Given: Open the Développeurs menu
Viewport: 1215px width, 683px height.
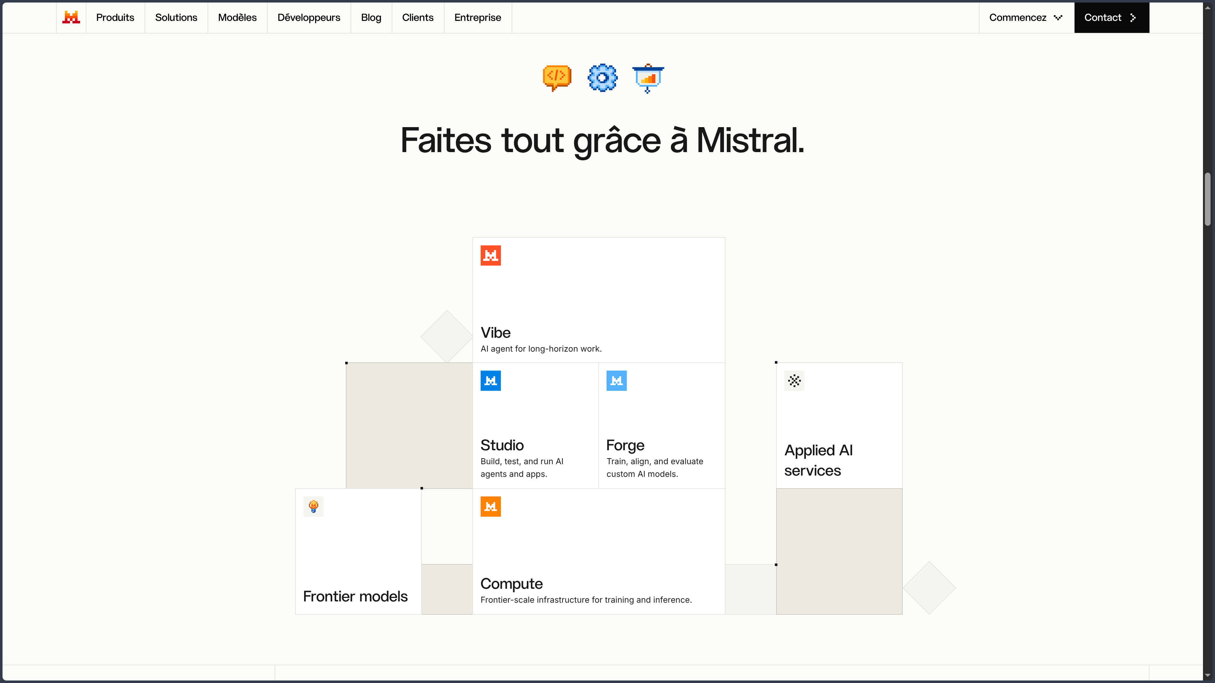Looking at the screenshot, I should (x=309, y=17).
